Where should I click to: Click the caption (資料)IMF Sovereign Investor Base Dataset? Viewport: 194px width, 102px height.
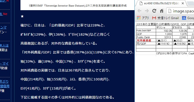(x=78, y=6)
